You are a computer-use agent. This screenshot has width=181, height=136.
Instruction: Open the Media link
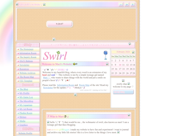tap(22, 121)
